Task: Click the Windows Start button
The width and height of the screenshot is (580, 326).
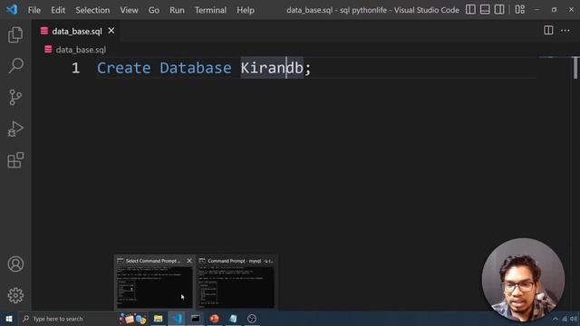Action: pos(9,319)
